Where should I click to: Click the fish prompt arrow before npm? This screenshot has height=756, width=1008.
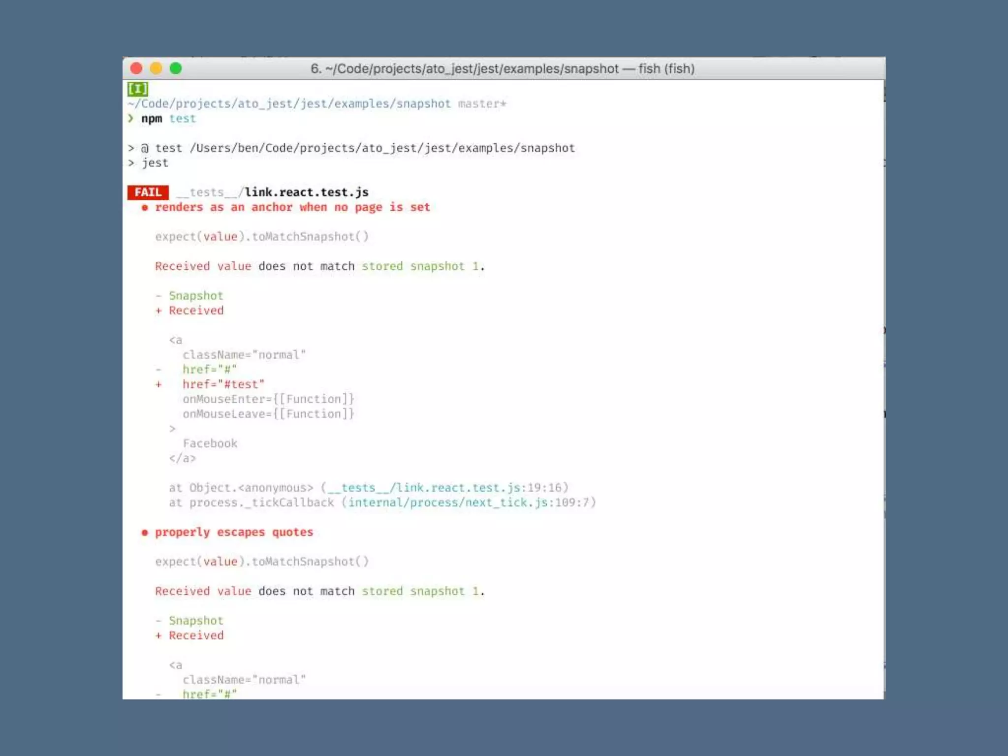pyautogui.click(x=130, y=118)
